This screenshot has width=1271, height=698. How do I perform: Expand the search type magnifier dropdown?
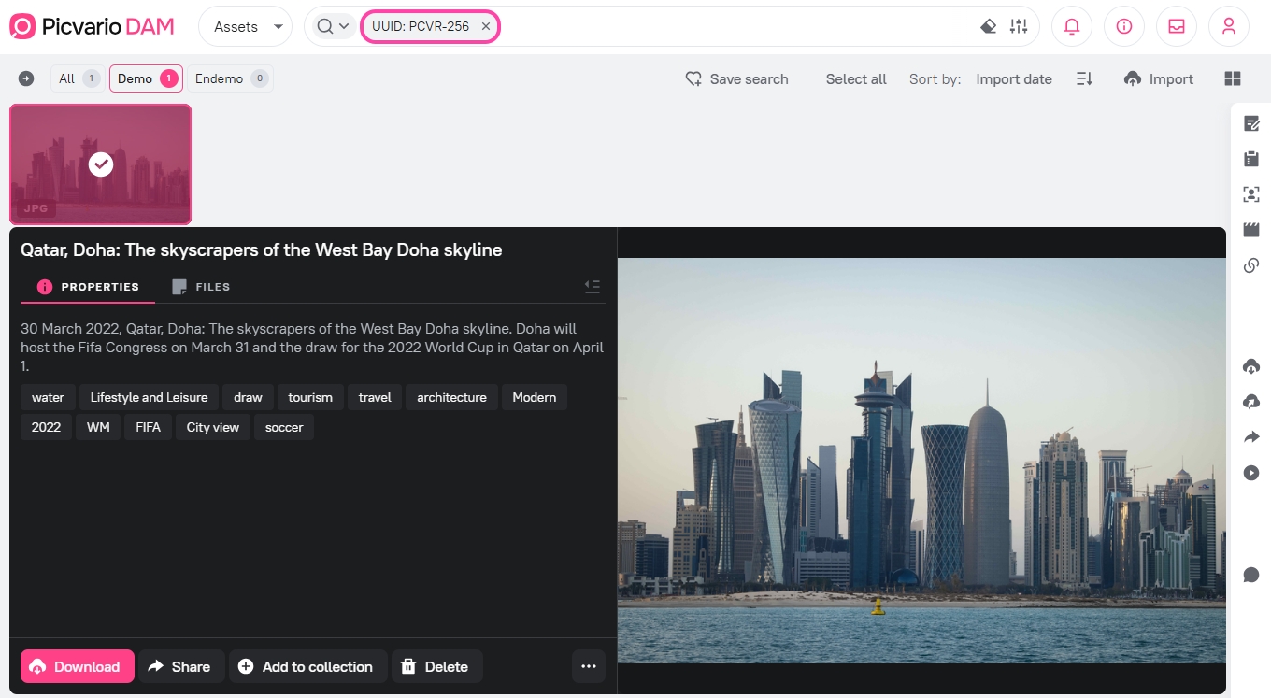pos(333,26)
